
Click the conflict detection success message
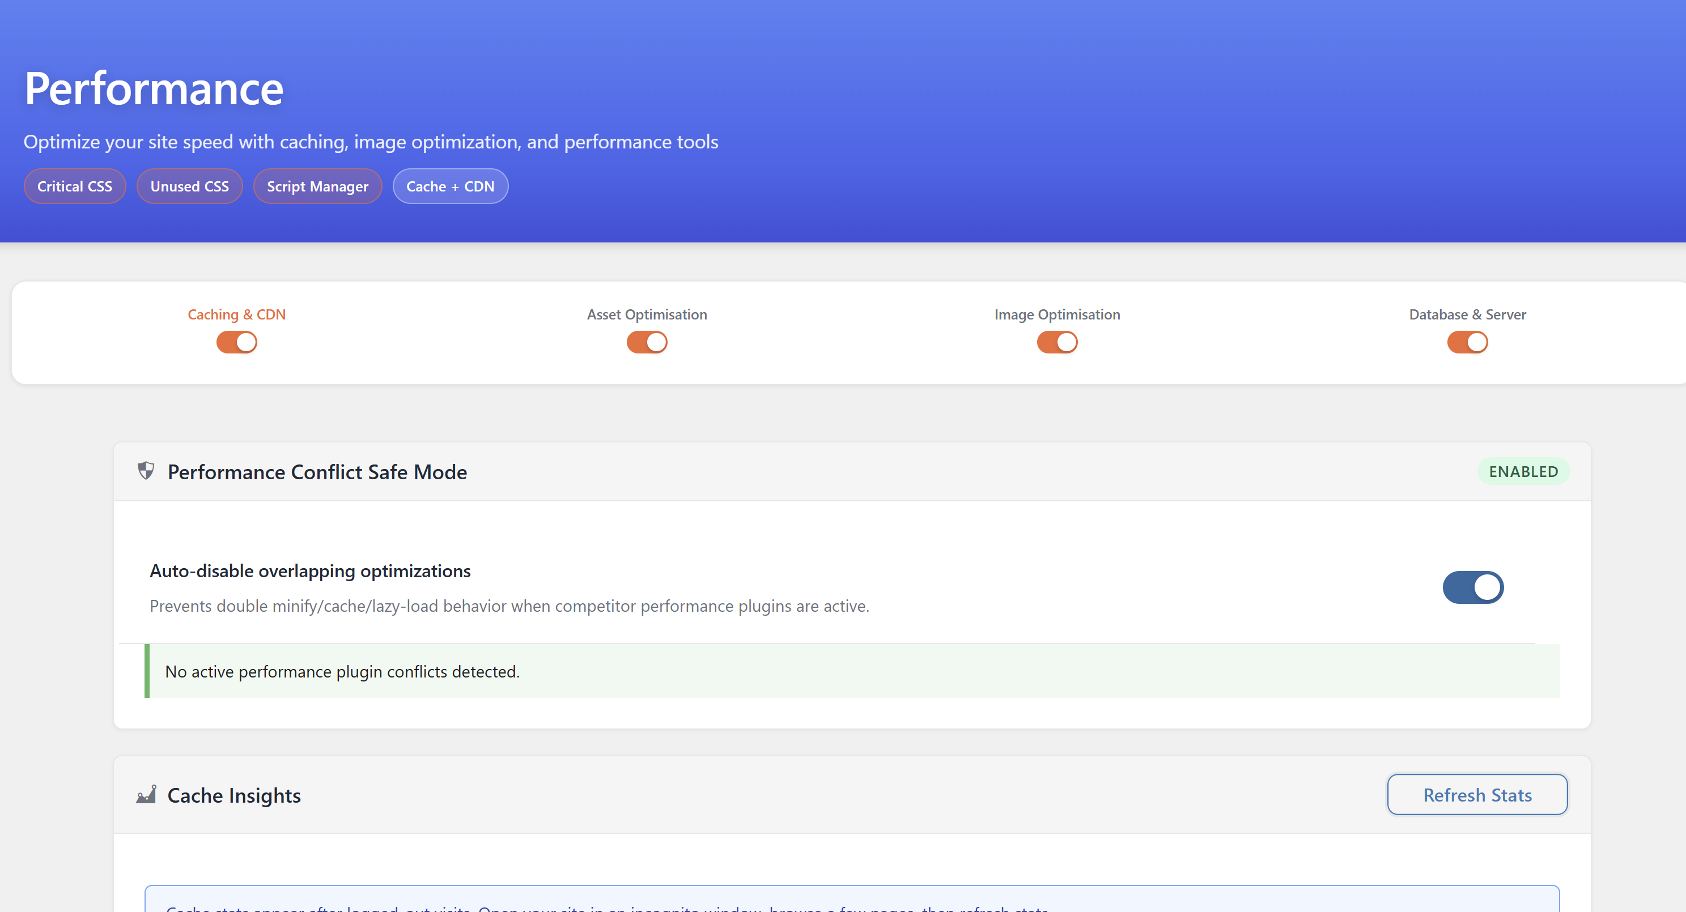tap(342, 671)
